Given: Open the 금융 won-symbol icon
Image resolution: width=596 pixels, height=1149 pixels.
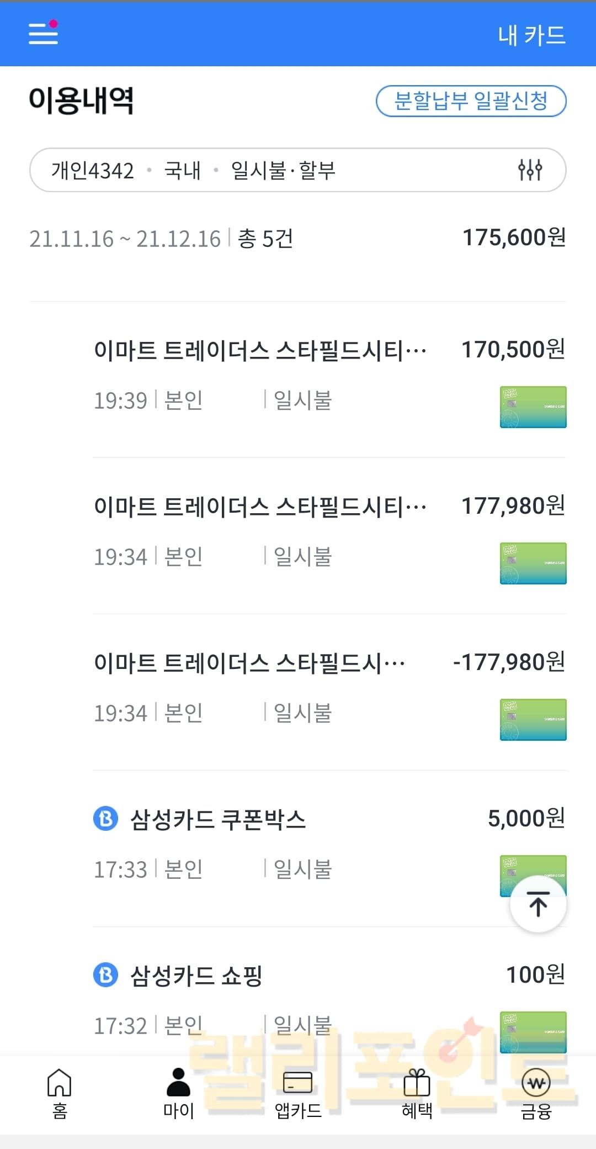Looking at the screenshot, I should pyautogui.click(x=536, y=1083).
